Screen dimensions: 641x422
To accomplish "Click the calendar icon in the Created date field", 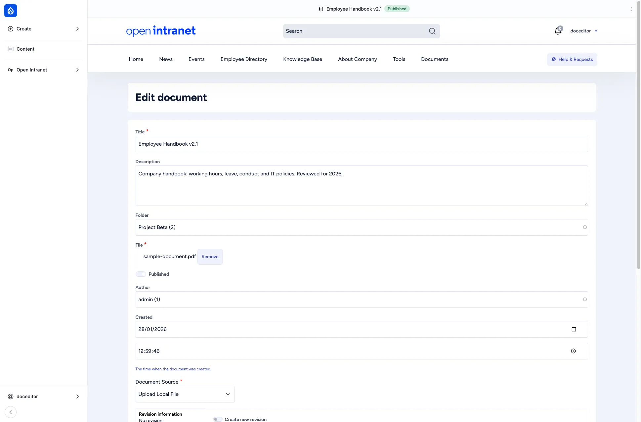I will pyautogui.click(x=574, y=329).
